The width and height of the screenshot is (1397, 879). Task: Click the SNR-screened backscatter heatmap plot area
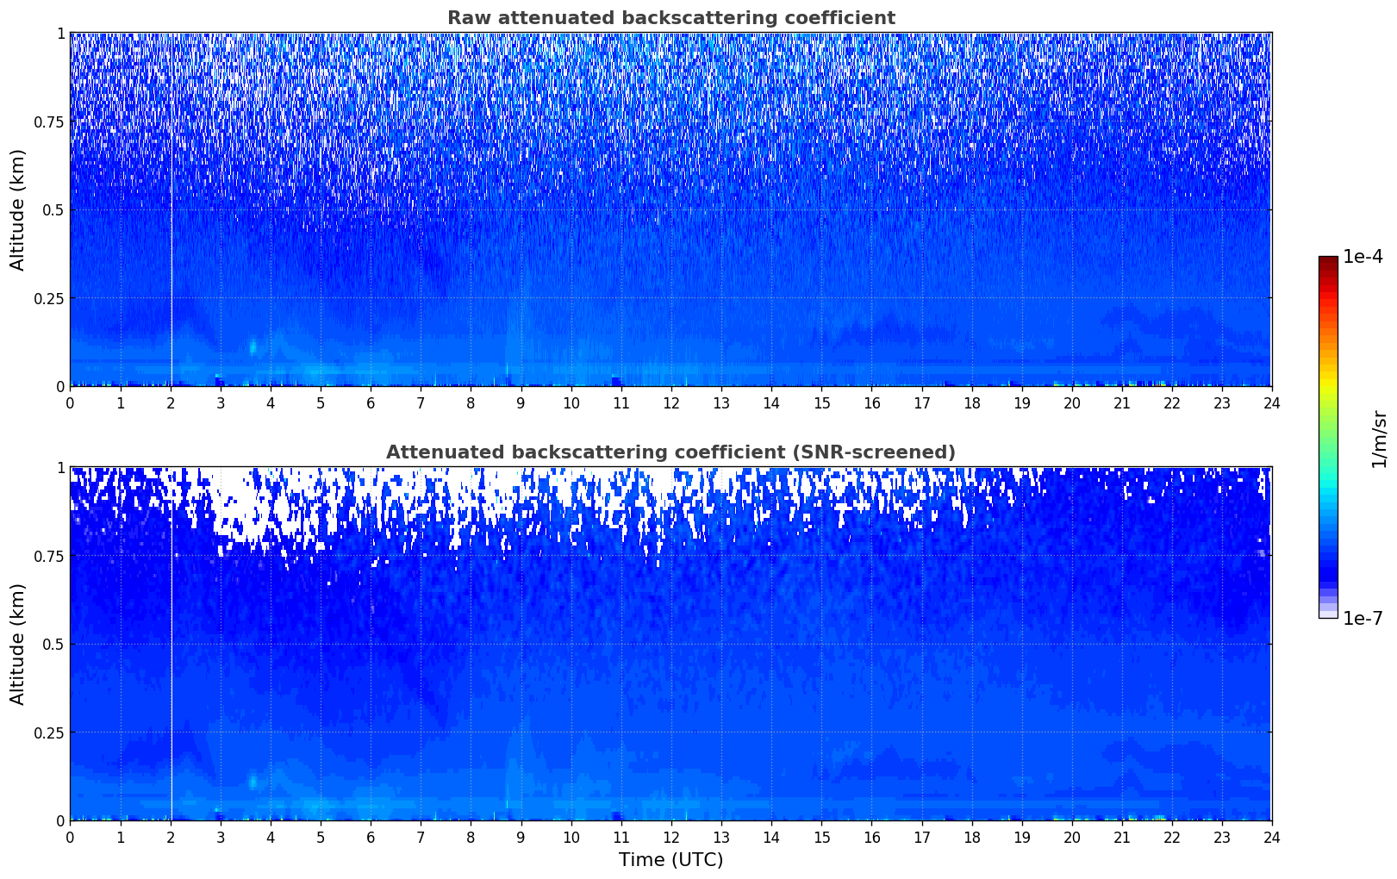click(670, 644)
